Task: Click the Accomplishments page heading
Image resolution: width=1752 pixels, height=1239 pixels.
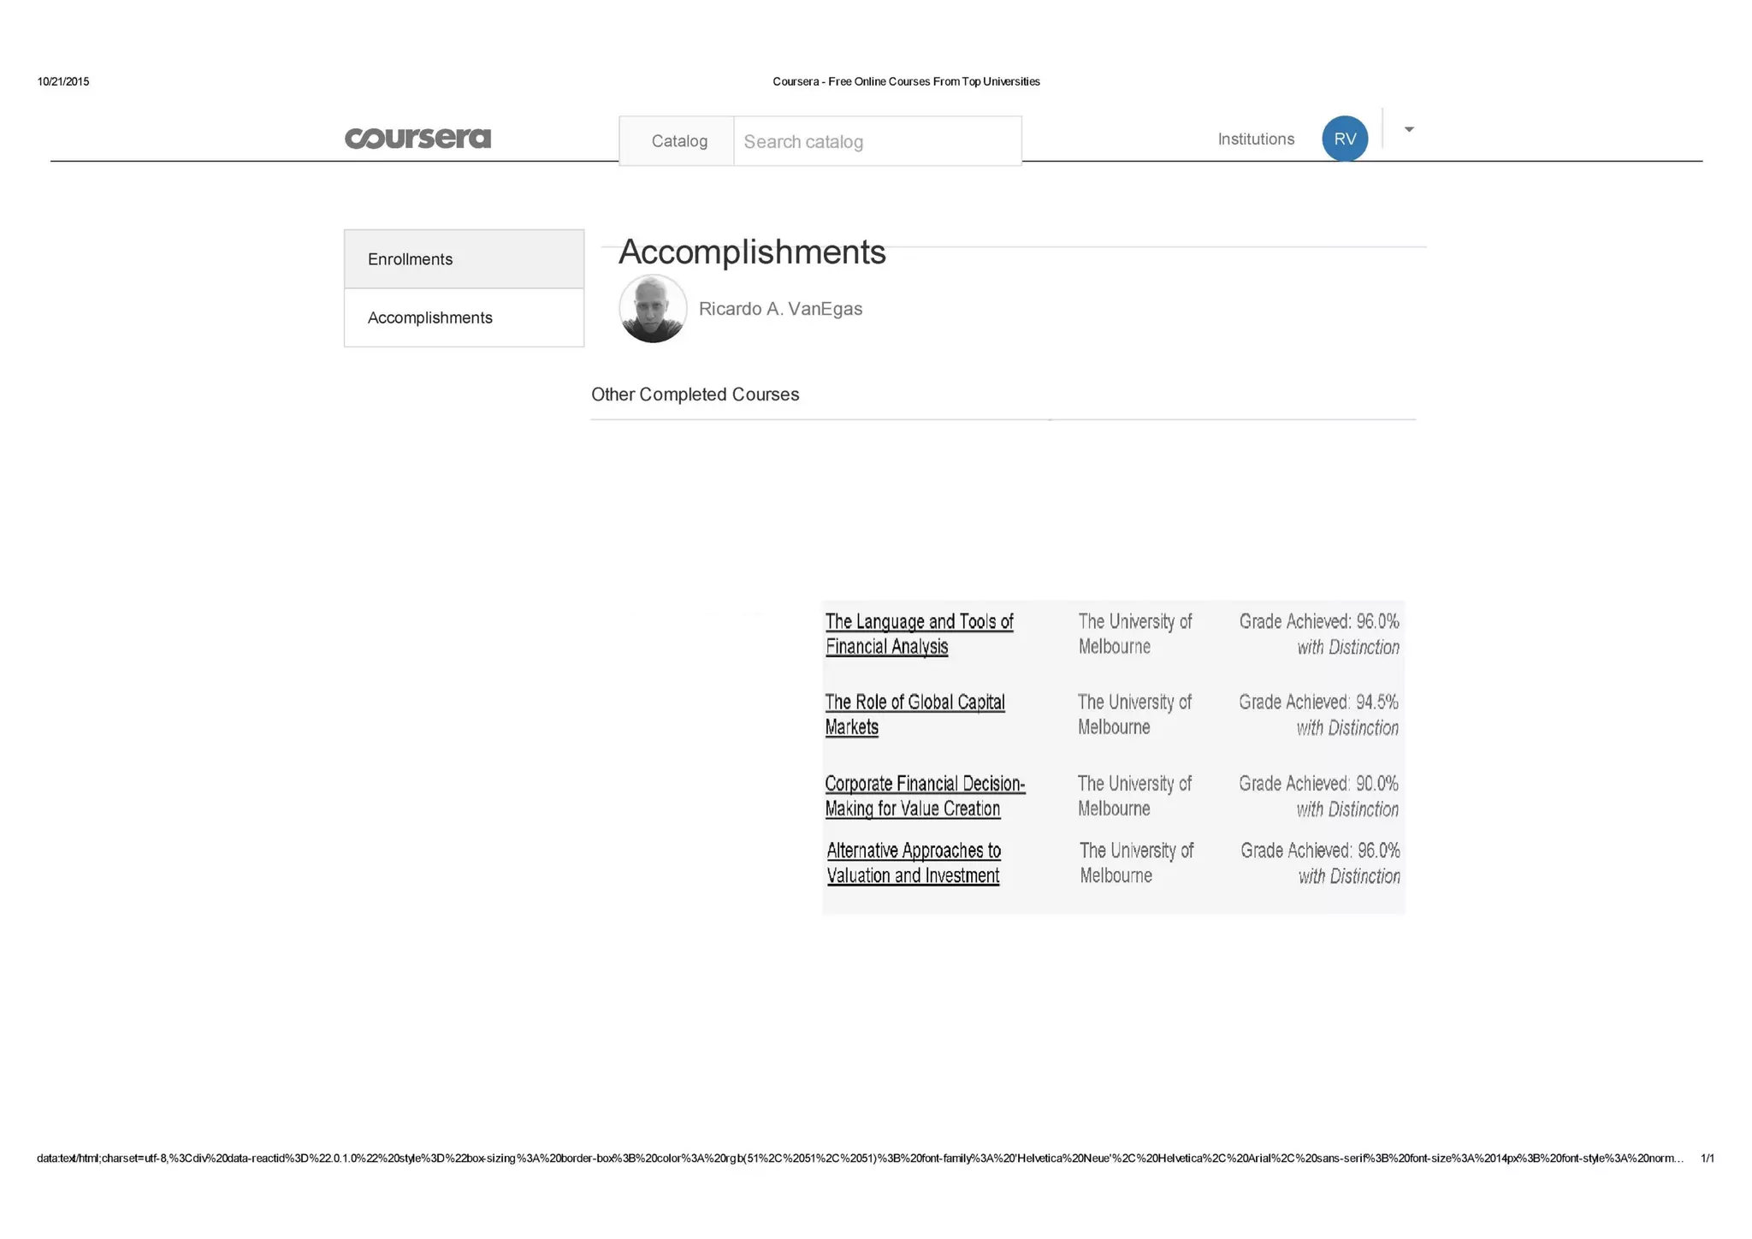Action: (x=751, y=252)
